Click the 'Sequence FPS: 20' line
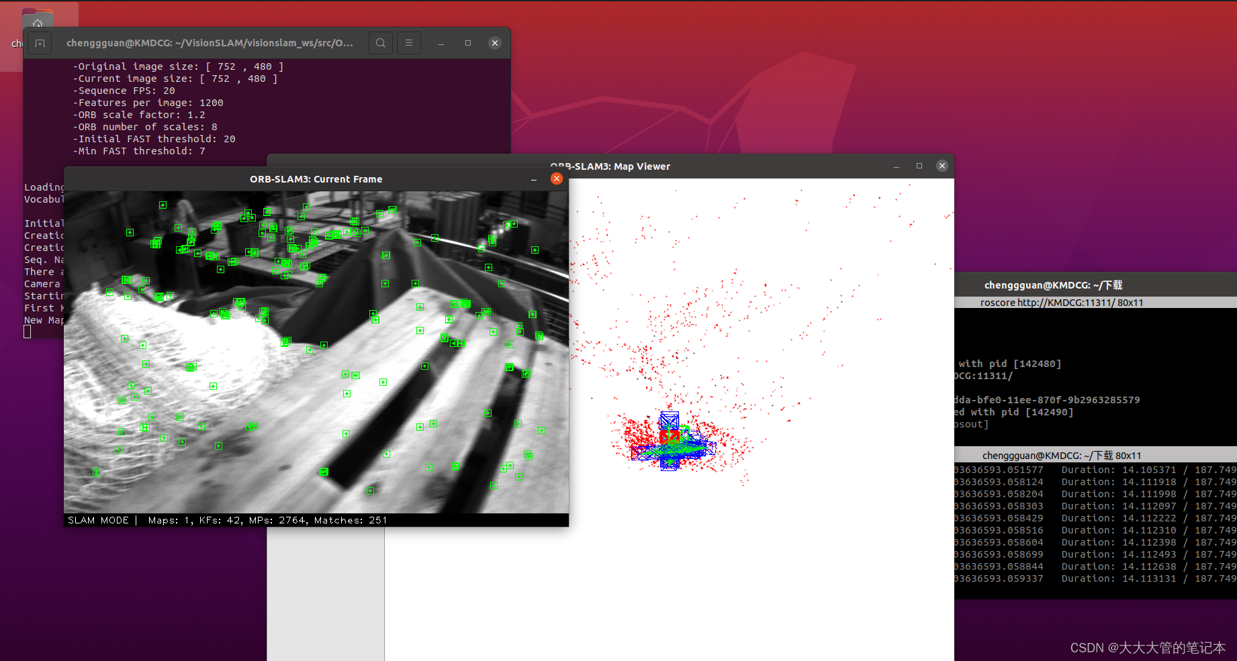The width and height of the screenshot is (1237, 661). pyautogui.click(x=124, y=91)
